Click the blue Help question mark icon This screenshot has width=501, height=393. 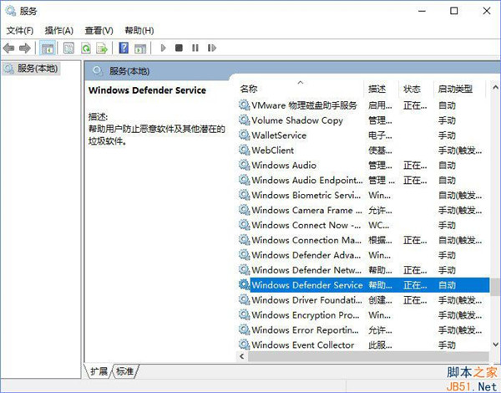pyautogui.click(x=124, y=48)
